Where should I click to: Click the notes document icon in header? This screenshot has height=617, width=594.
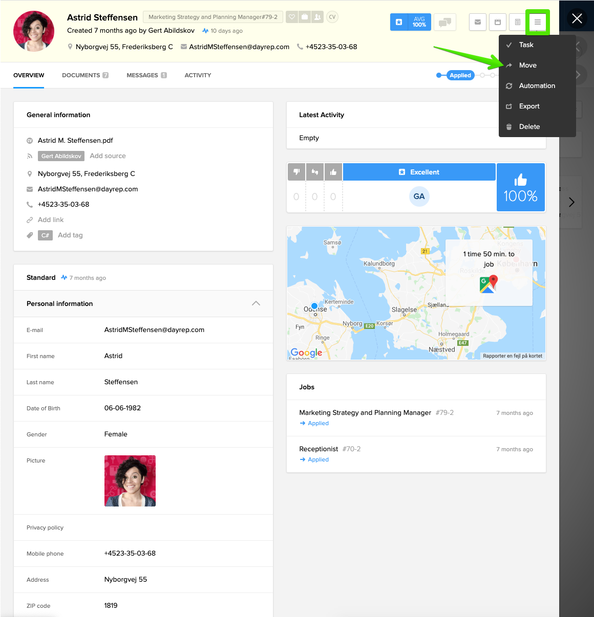coord(517,22)
